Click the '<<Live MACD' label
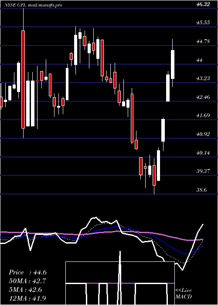The image size is (218, 305). pos(184,294)
